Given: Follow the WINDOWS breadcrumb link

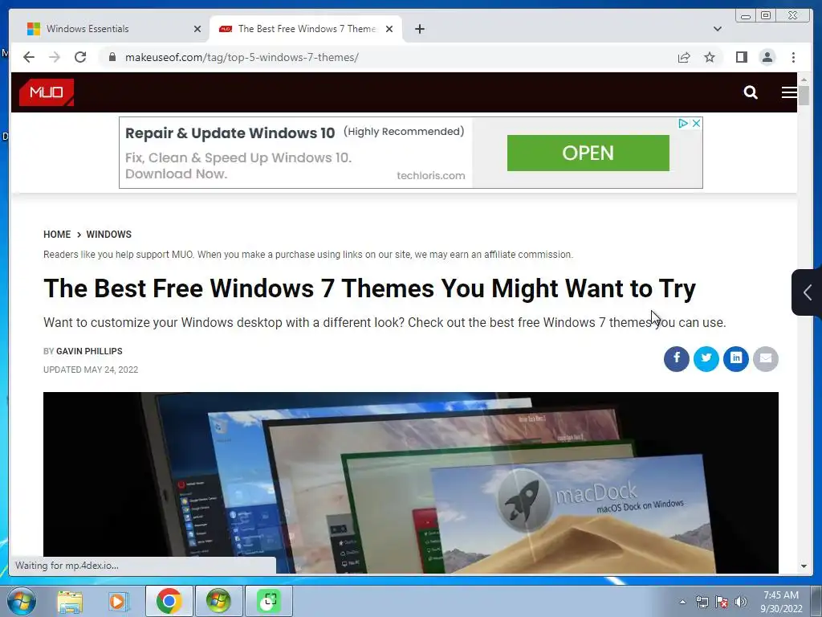Looking at the screenshot, I should point(108,235).
